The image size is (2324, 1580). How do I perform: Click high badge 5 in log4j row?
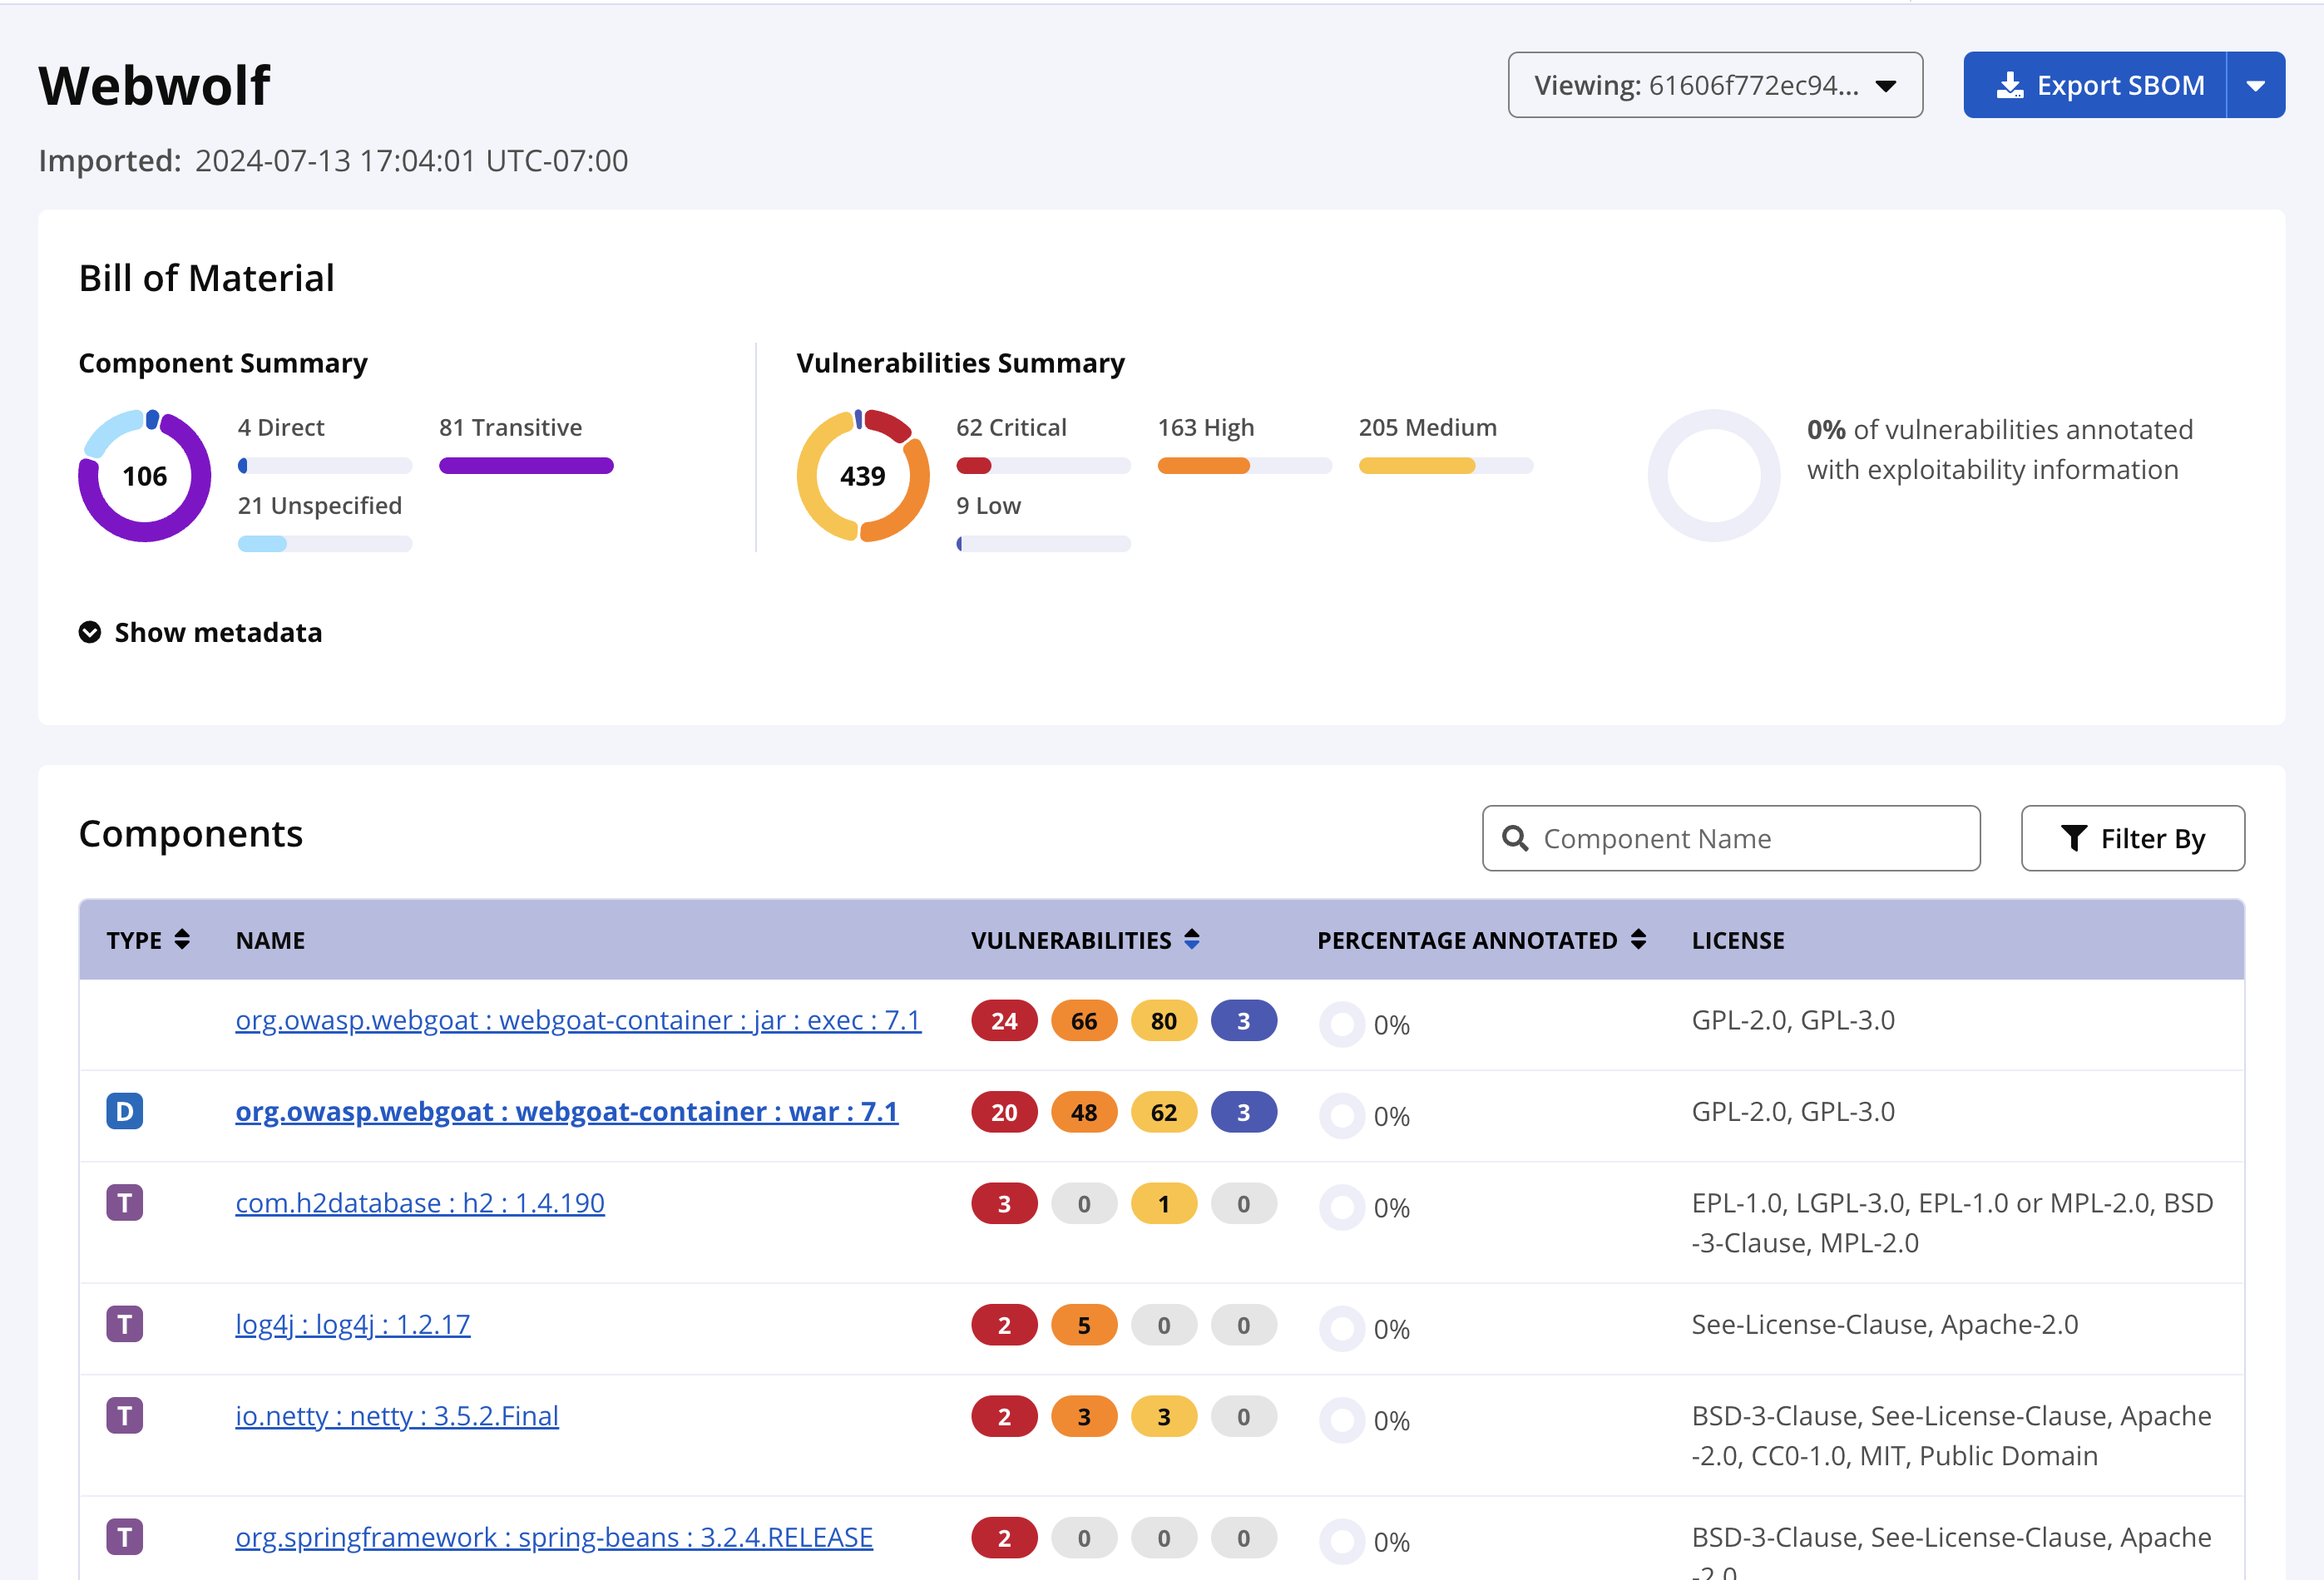click(x=1084, y=1325)
